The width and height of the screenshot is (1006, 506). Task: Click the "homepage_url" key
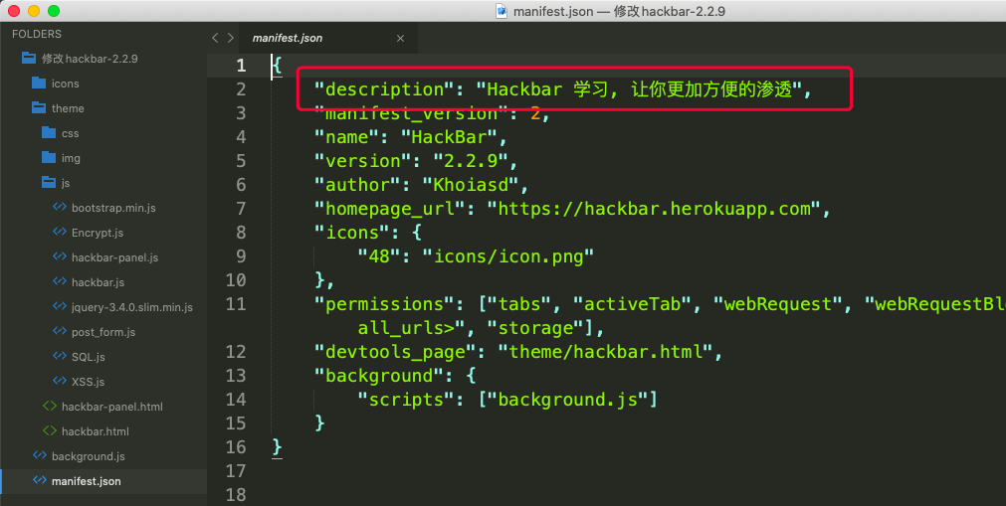pos(389,209)
